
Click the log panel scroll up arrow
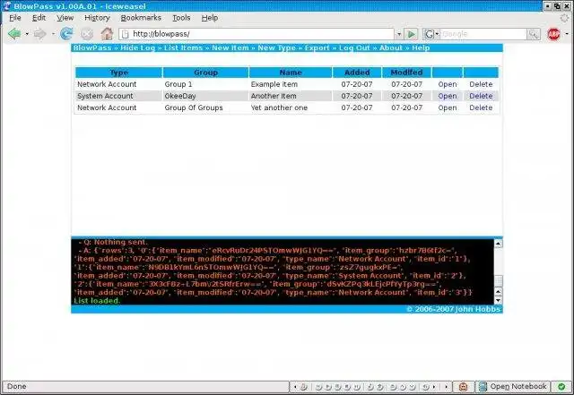coord(499,244)
